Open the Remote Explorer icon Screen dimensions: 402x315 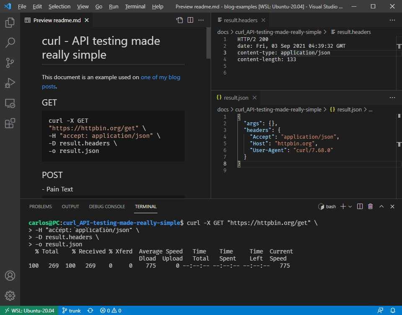tap(10, 103)
